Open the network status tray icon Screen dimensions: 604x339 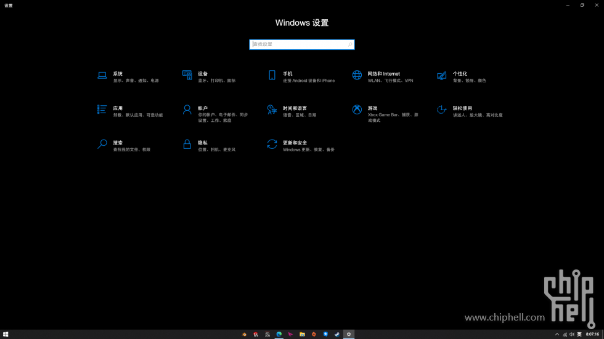point(565,335)
